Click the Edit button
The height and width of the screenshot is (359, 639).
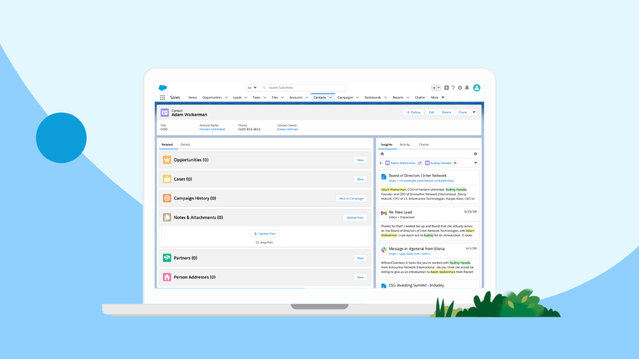[x=432, y=112]
